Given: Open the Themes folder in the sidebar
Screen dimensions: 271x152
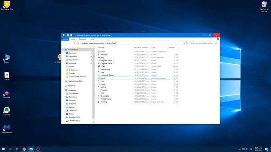Looking at the screenshot, I should coord(72,73).
